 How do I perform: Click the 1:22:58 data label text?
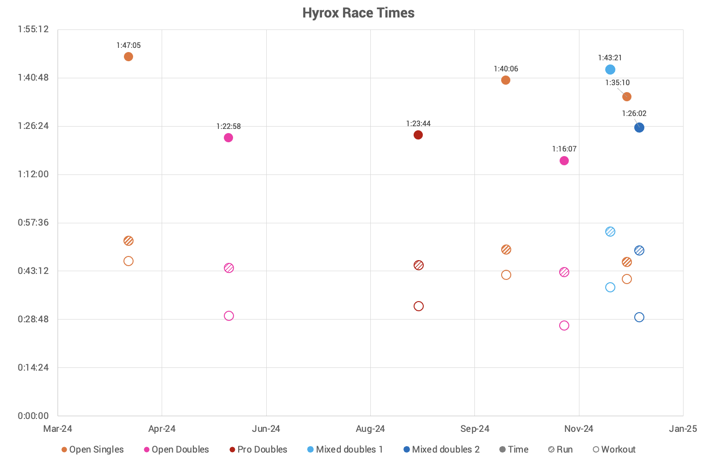228,126
